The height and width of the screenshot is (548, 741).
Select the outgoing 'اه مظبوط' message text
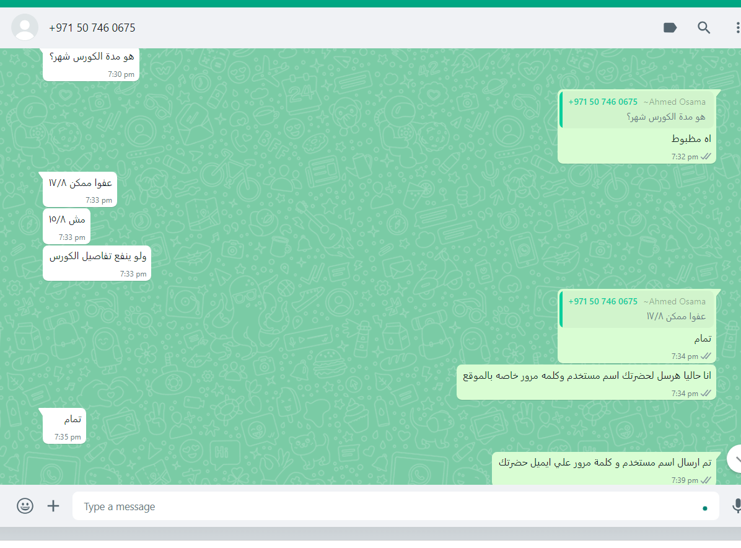coord(691,138)
